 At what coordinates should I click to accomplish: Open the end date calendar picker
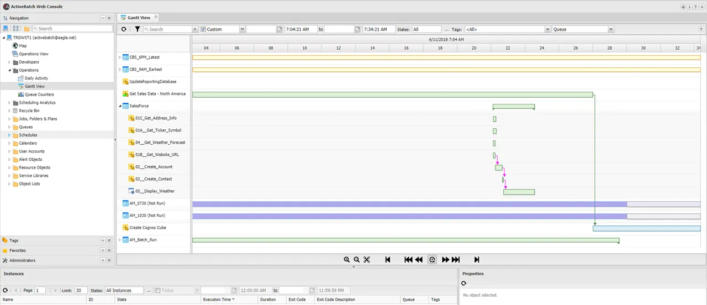coord(358,29)
